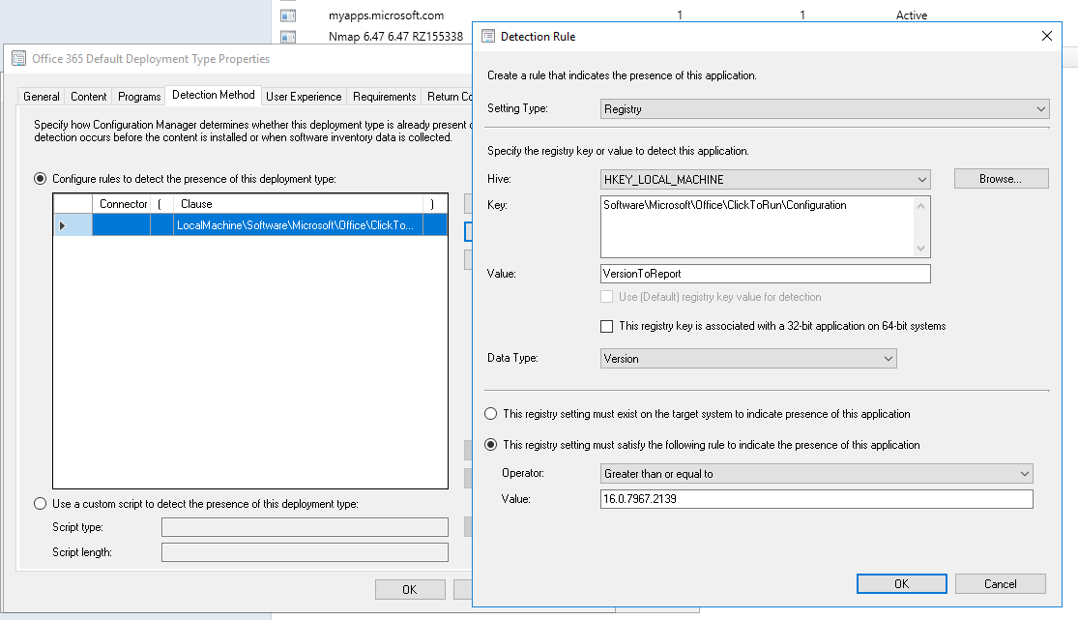Image resolution: width=1078 pixels, height=620 pixels.
Task: Click the version Value input field
Action: pos(816,499)
